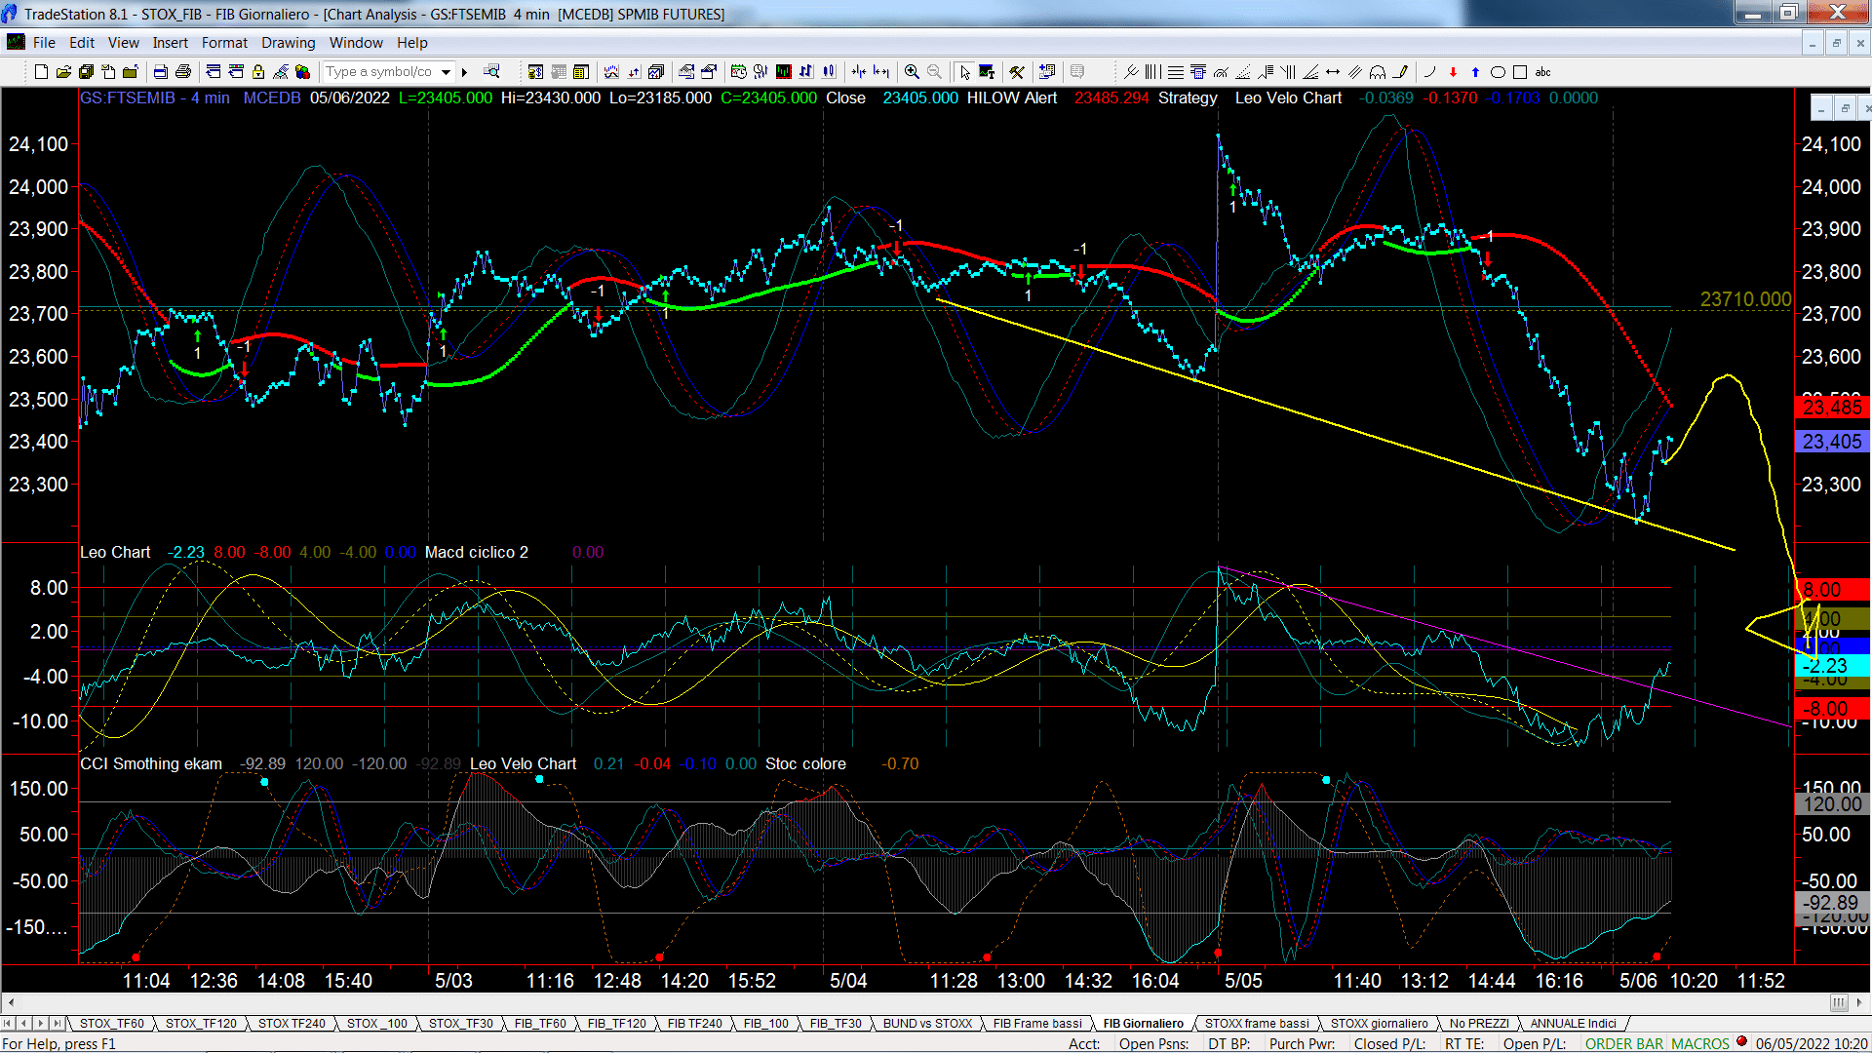Click the MACROS status bar button
Image resolution: width=1872 pixels, height=1053 pixels.
pyautogui.click(x=1699, y=1043)
